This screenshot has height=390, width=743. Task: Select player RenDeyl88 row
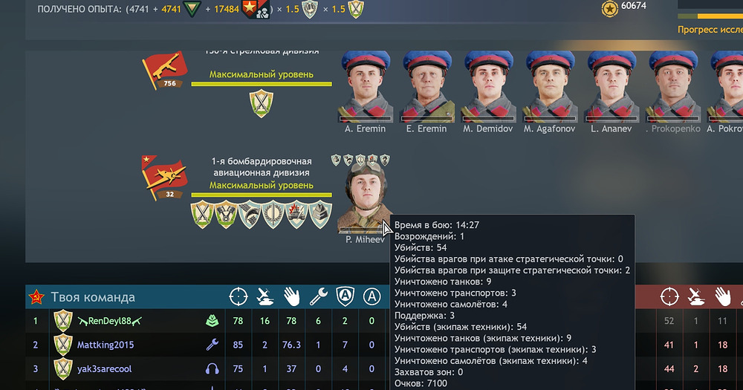pyautogui.click(x=207, y=321)
